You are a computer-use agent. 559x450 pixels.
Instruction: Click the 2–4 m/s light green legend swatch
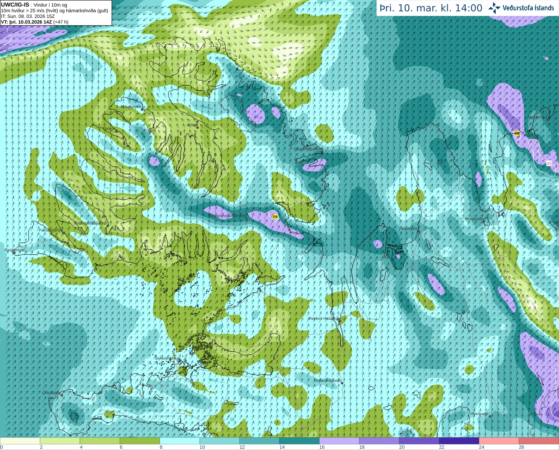click(x=60, y=441)
